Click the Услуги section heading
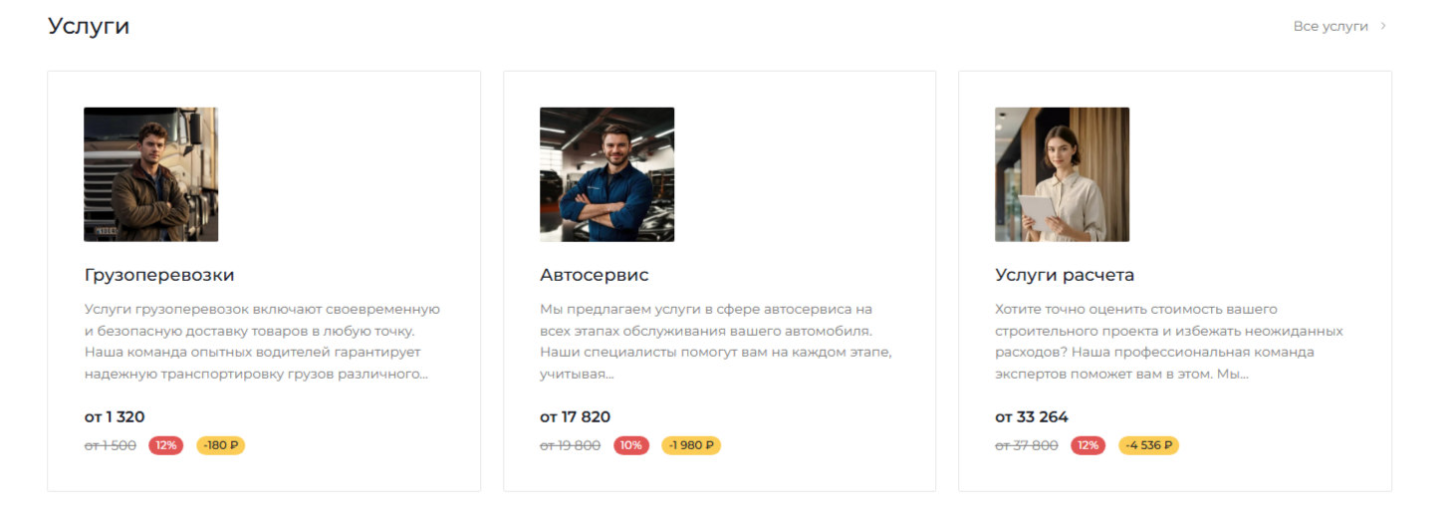1450x521 pixels. (x=89, y=26)
